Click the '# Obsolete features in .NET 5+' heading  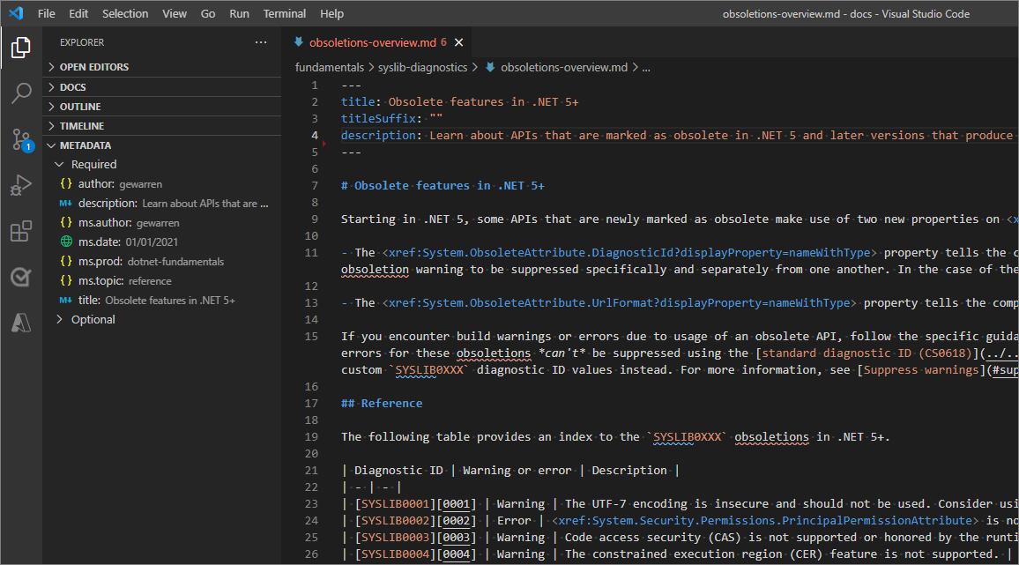[x=443, y=186]
